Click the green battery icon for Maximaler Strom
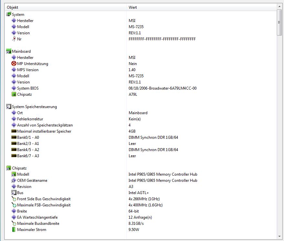Screen dimensions: 284x241 [x=14, y=230]
